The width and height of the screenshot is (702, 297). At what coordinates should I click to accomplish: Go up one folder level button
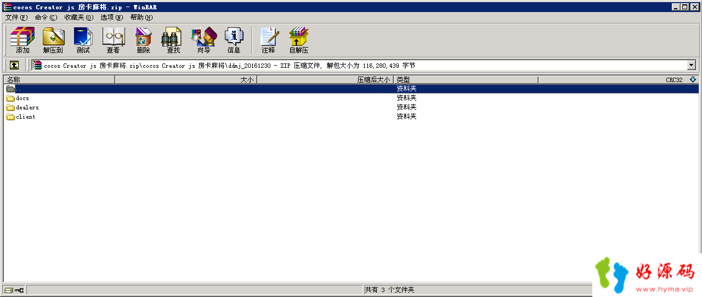[x=14, y=65]
